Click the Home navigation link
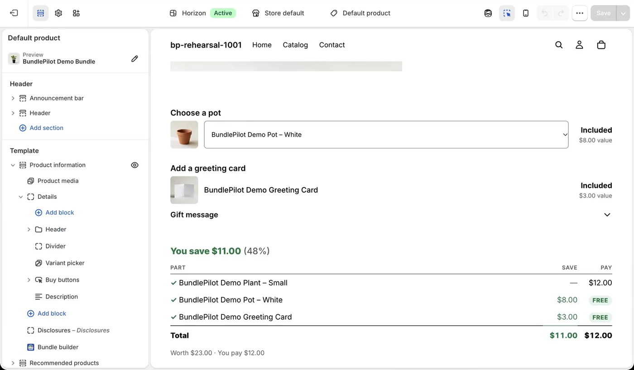634x370 pixels. [x=262, y=45]
